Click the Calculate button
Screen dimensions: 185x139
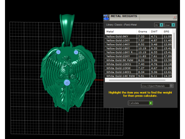click(140, 103)
